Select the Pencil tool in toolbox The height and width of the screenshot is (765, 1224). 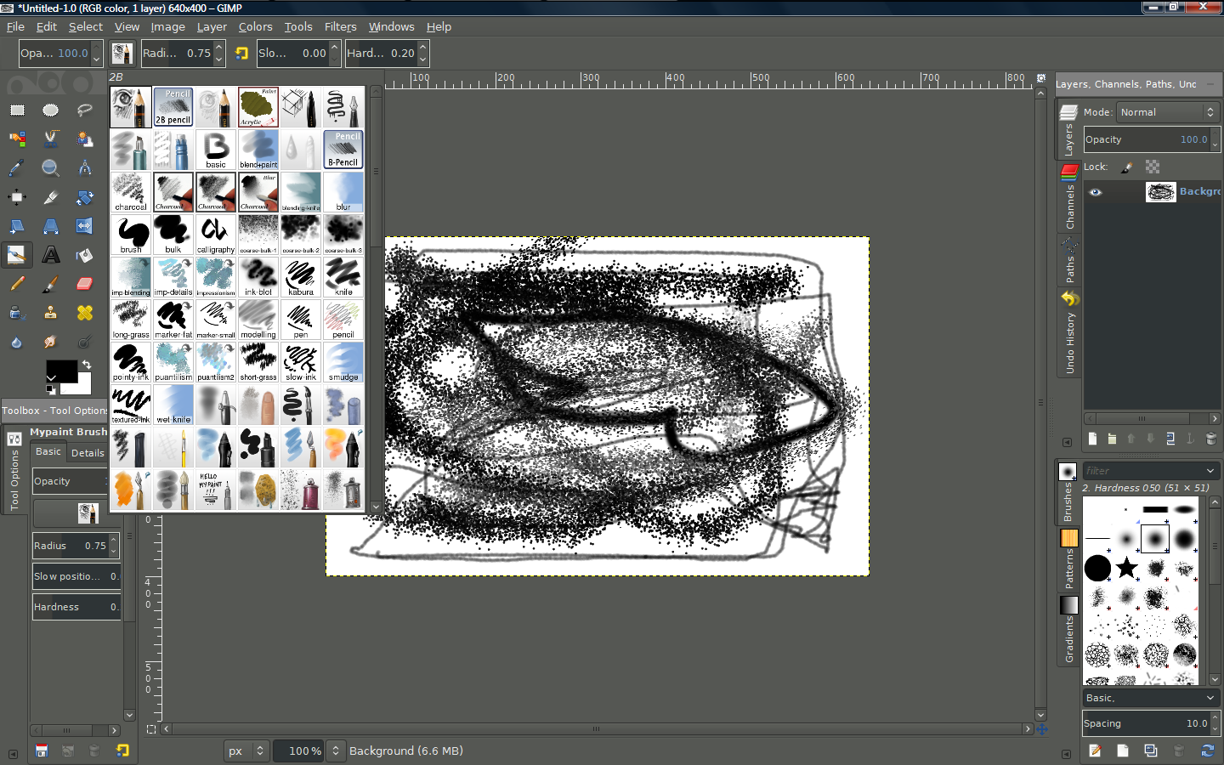(x=17, y=284)
